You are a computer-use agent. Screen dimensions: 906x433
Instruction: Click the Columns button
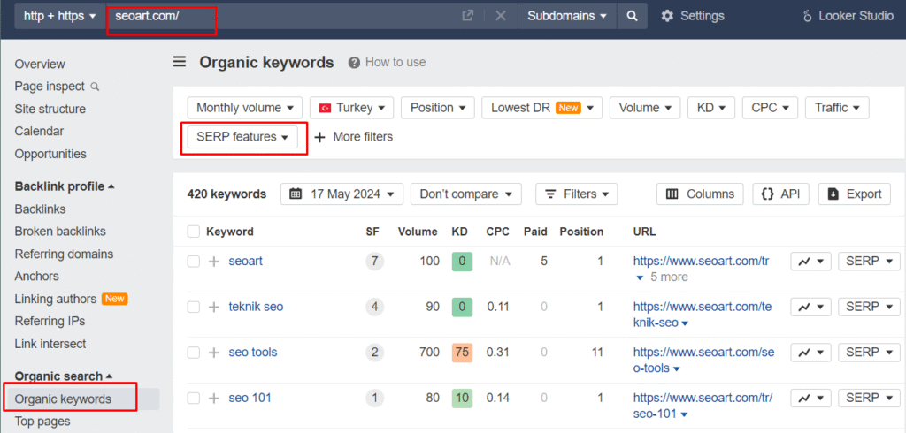pos(700,194)
